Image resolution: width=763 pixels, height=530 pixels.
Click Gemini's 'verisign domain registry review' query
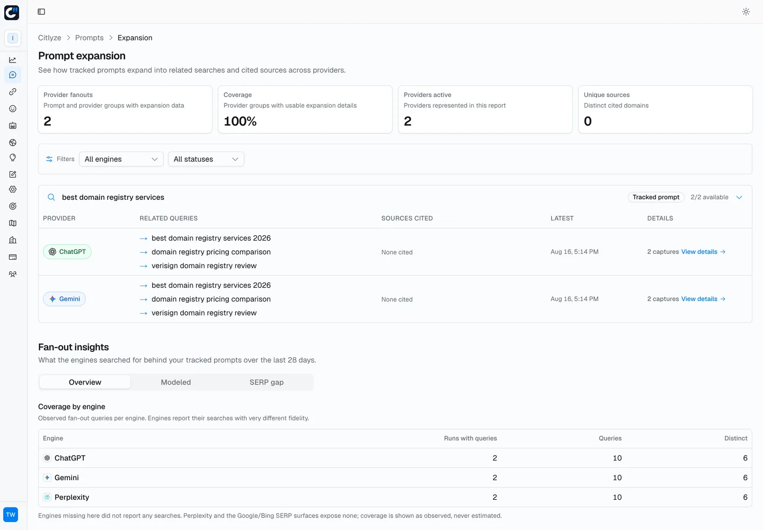tap(204, 313)
